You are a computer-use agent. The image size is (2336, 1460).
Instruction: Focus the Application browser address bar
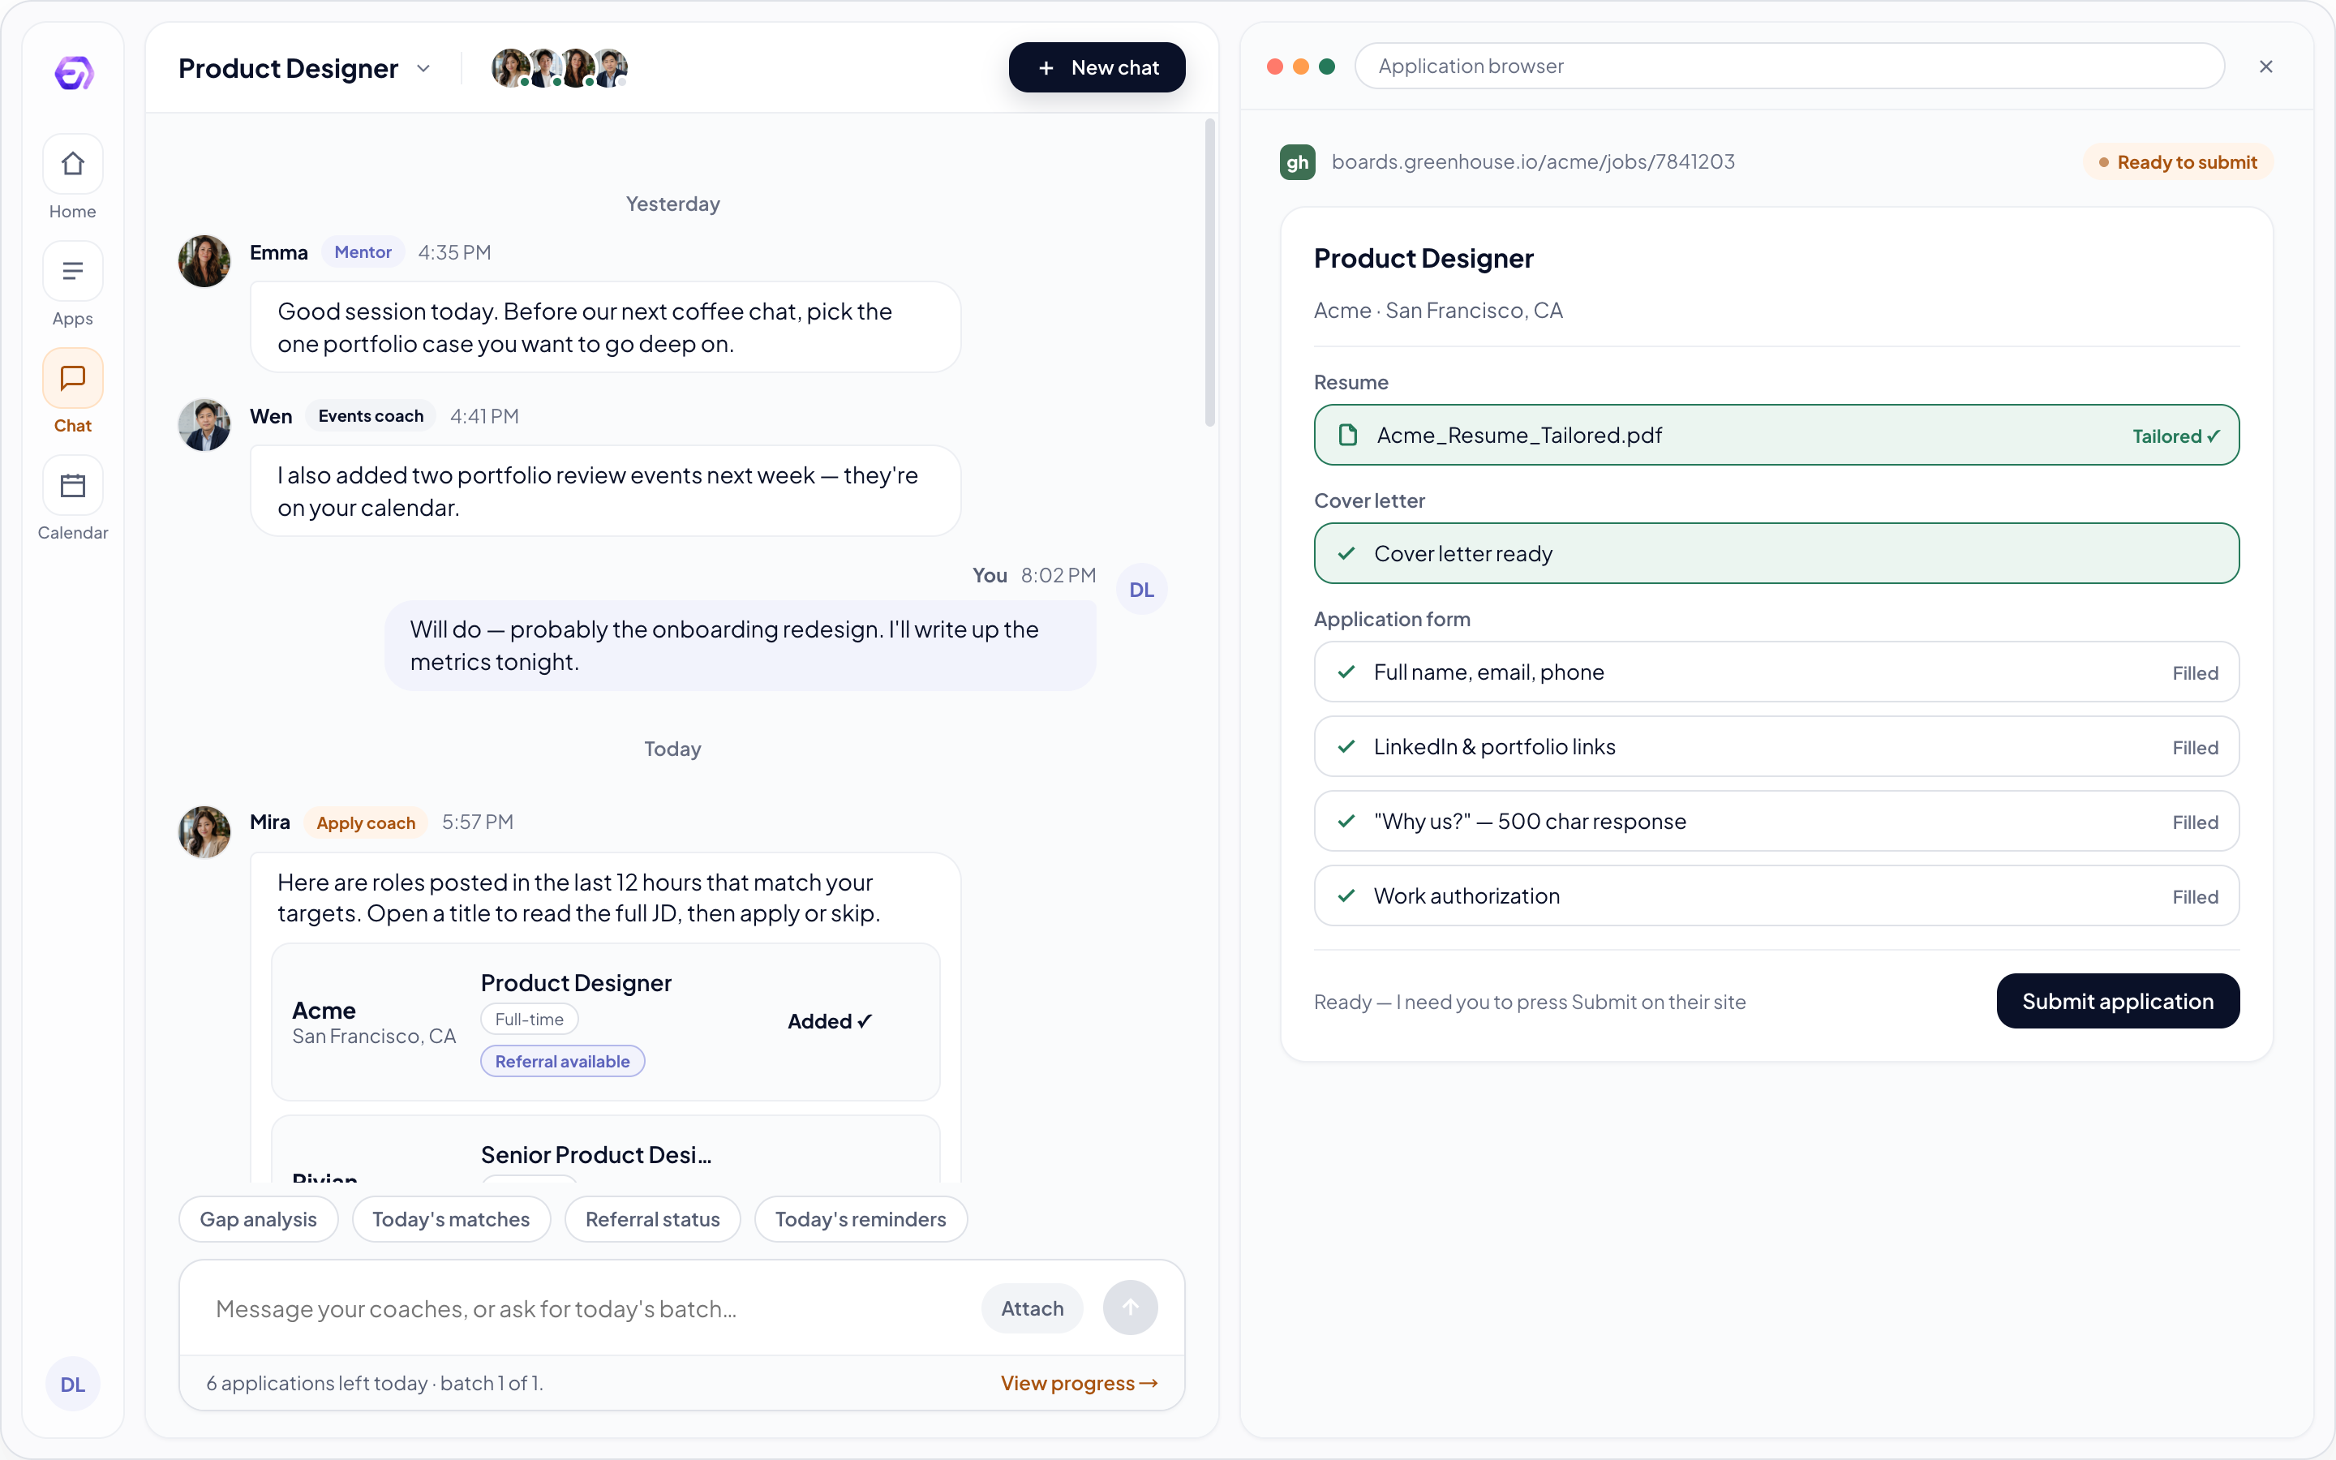click(x=1789, y=67)
